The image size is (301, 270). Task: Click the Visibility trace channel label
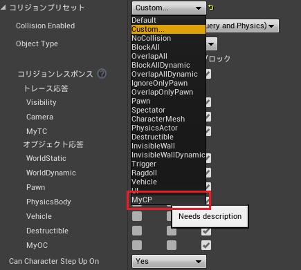[42, 102]
